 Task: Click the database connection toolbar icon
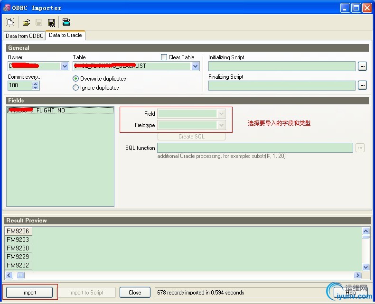coord(66,22)
